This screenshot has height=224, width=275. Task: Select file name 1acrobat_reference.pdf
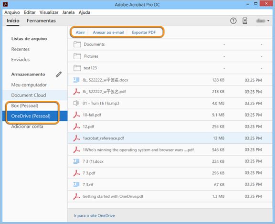pos(104,138)
